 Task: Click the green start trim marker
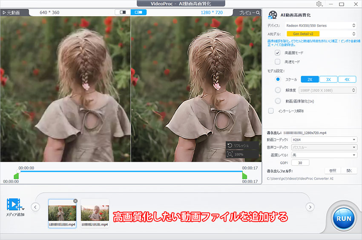(16, 176)
